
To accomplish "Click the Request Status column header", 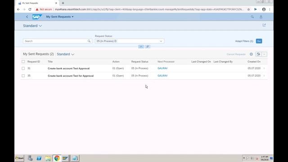I will pos(139,62).
